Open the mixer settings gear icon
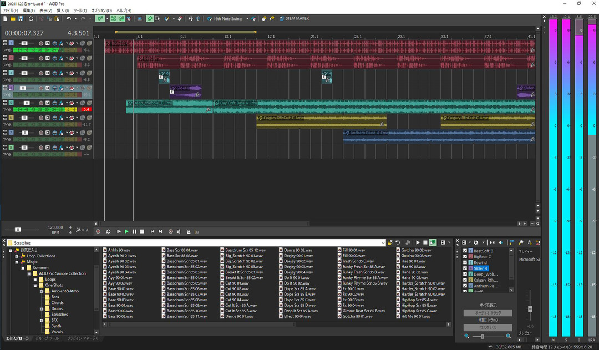The width and height of the screenshot is (599, 350). coord(476,242)
